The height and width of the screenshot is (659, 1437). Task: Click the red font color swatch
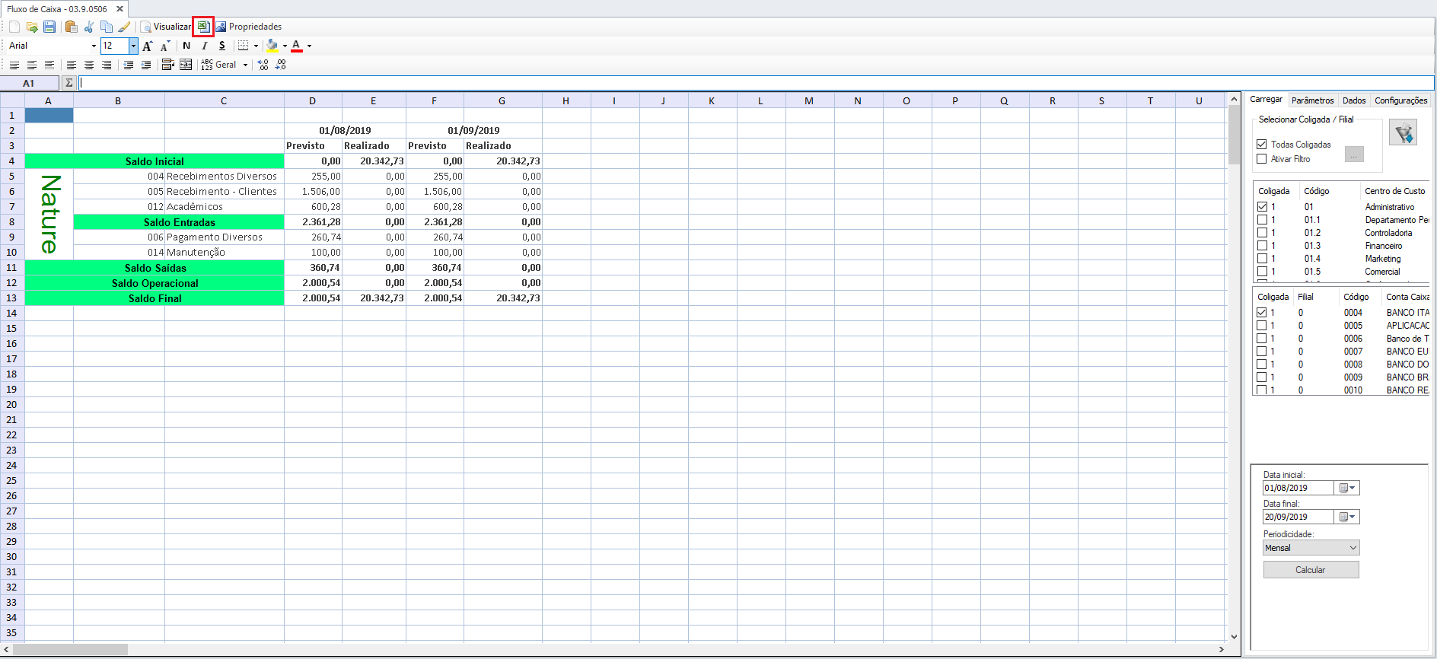pyautogui.click(x=297, y=46)
